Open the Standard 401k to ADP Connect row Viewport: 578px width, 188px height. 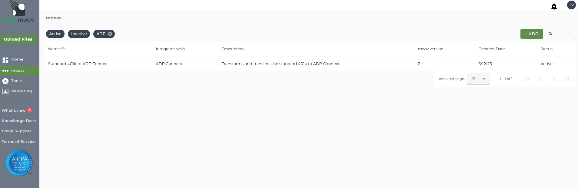(x=310, y=64)
